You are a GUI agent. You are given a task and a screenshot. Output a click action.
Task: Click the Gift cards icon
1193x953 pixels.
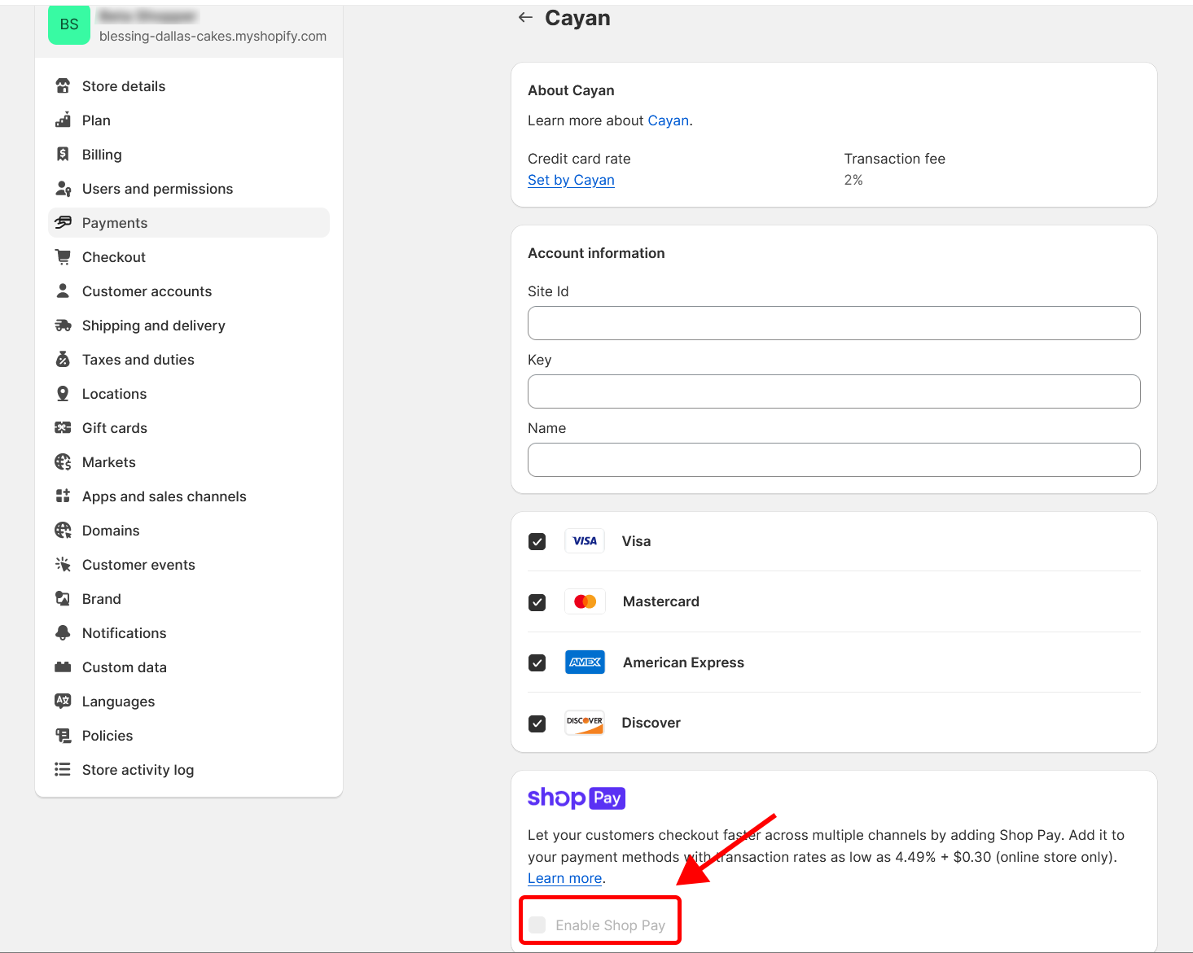[63, 428]
